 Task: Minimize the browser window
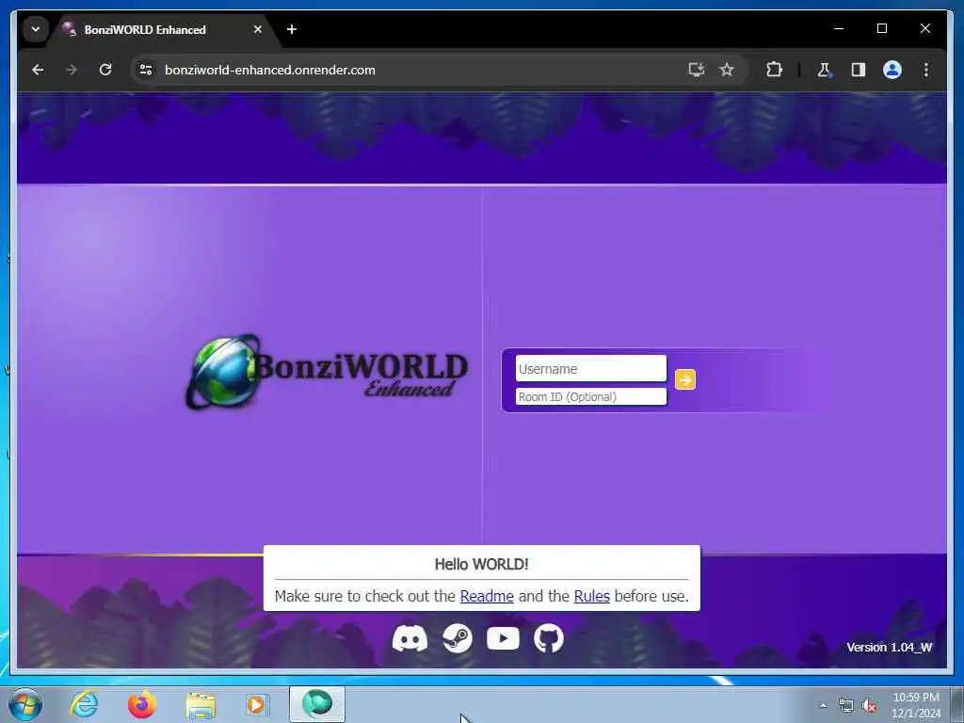(839, 28)
